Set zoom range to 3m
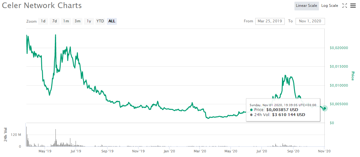The height and width of the screenshot is (157, 360). 77,21
